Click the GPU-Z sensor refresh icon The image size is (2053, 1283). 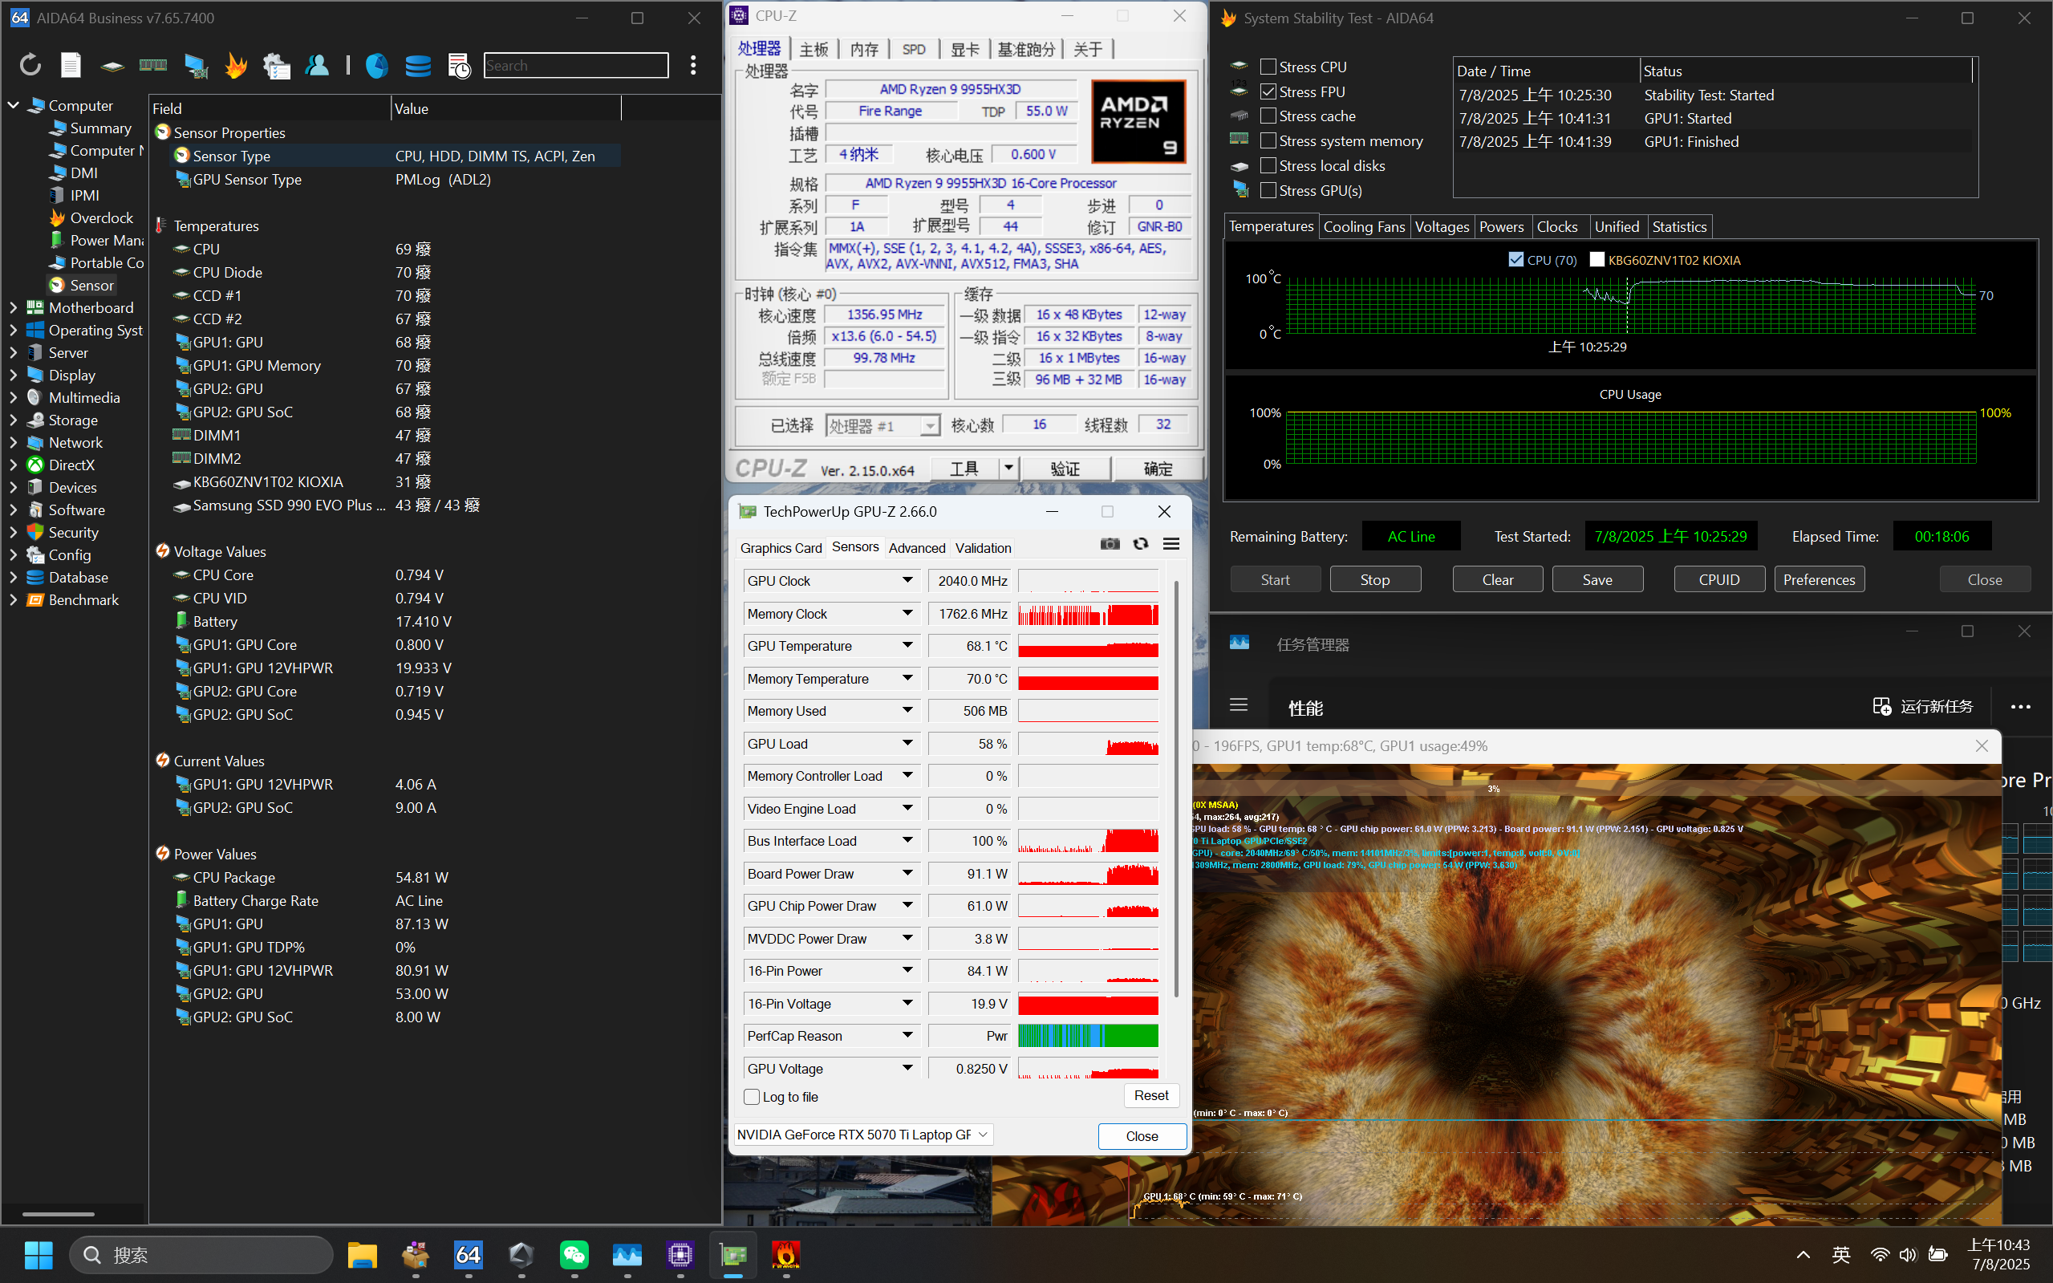pyautogui.click(x=1140, y=544)
